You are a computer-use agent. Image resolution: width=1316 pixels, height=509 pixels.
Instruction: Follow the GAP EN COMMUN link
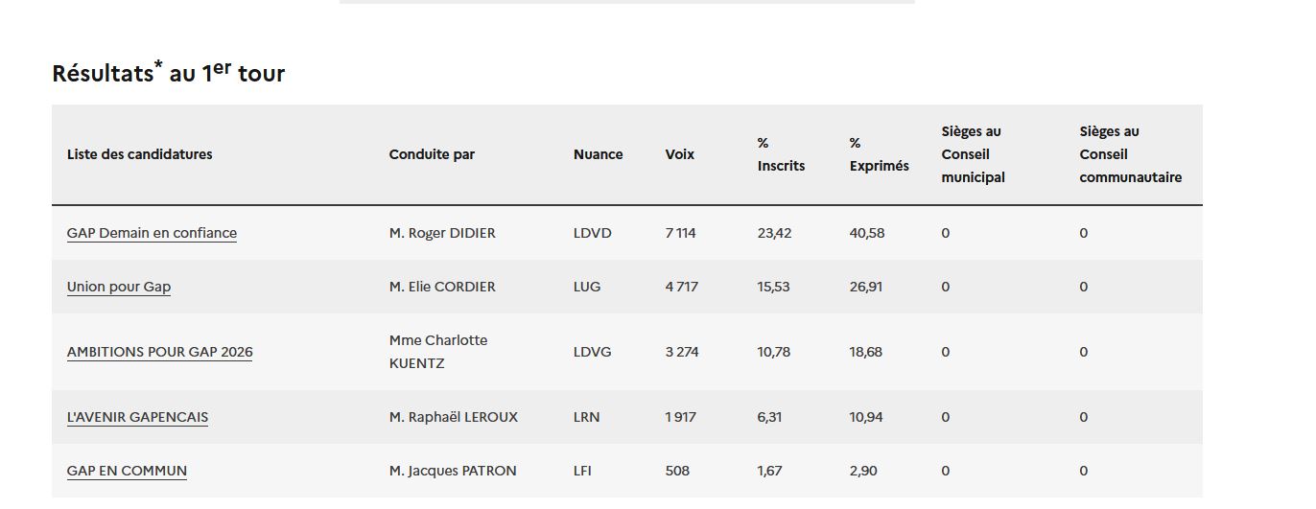coord(127,471)
